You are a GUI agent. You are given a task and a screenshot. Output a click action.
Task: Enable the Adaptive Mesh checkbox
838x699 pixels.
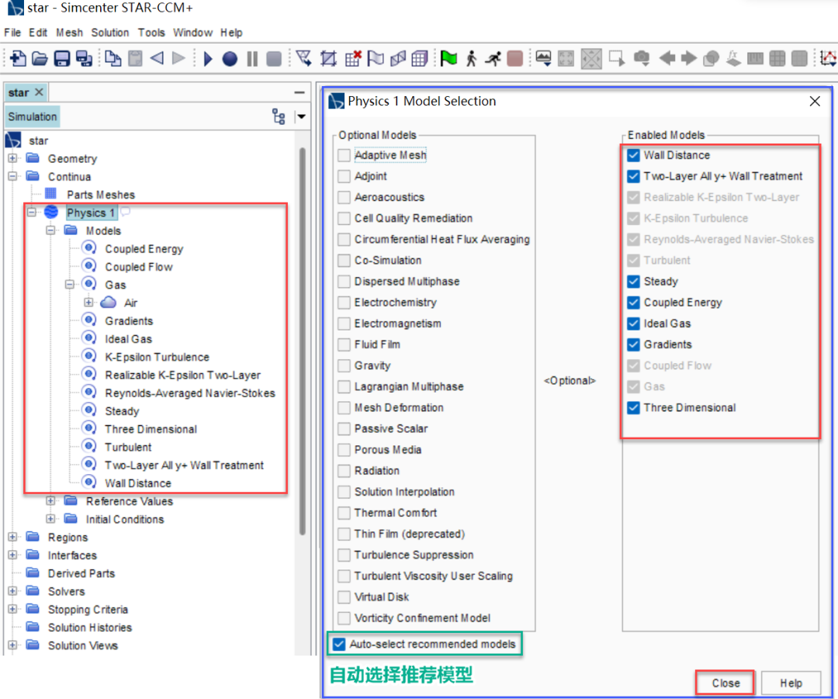(345, 155)
